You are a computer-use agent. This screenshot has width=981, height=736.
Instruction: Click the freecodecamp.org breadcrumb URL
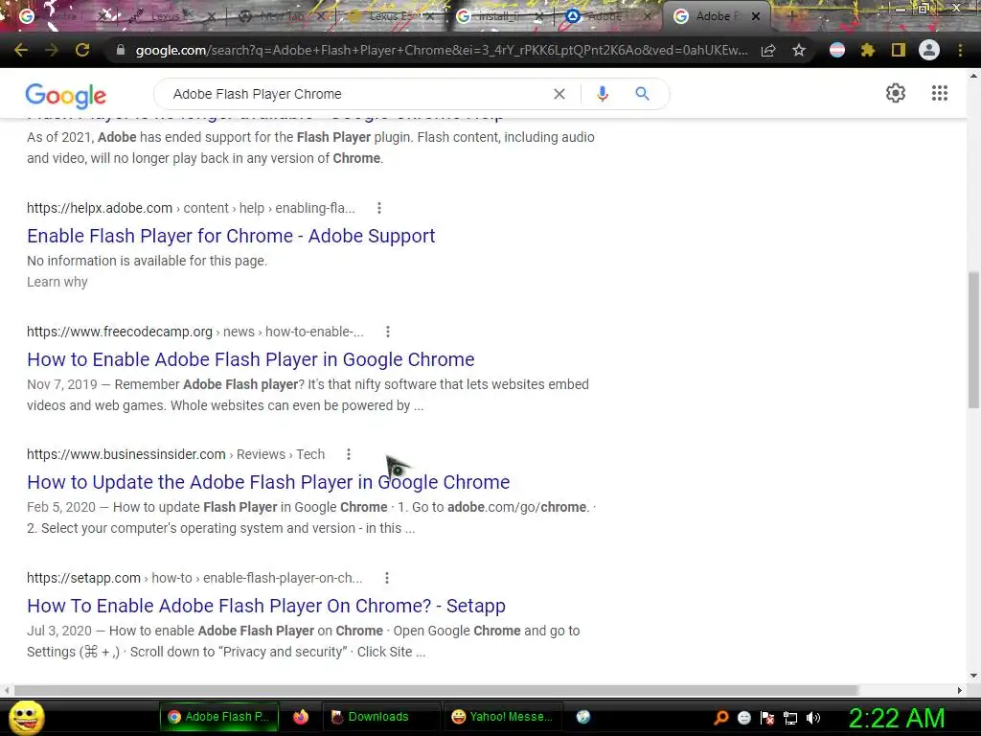pyautogui.click(x=195, y=332)
